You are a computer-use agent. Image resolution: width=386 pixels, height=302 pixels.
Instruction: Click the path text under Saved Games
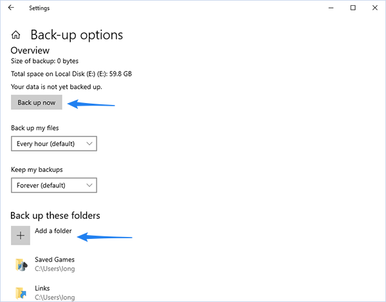pos(55,269)
